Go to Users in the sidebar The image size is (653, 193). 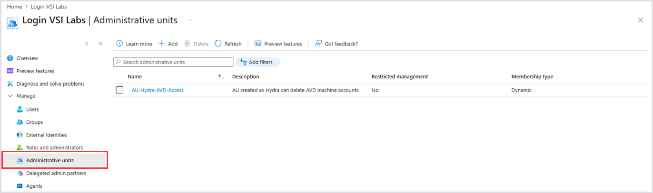32,110
